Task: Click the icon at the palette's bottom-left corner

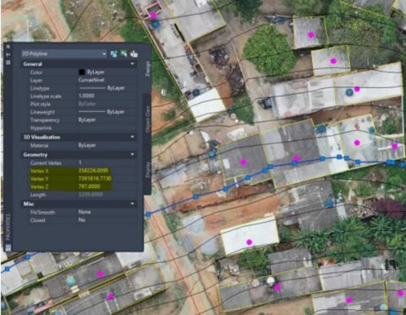Action: click(8, 247)
